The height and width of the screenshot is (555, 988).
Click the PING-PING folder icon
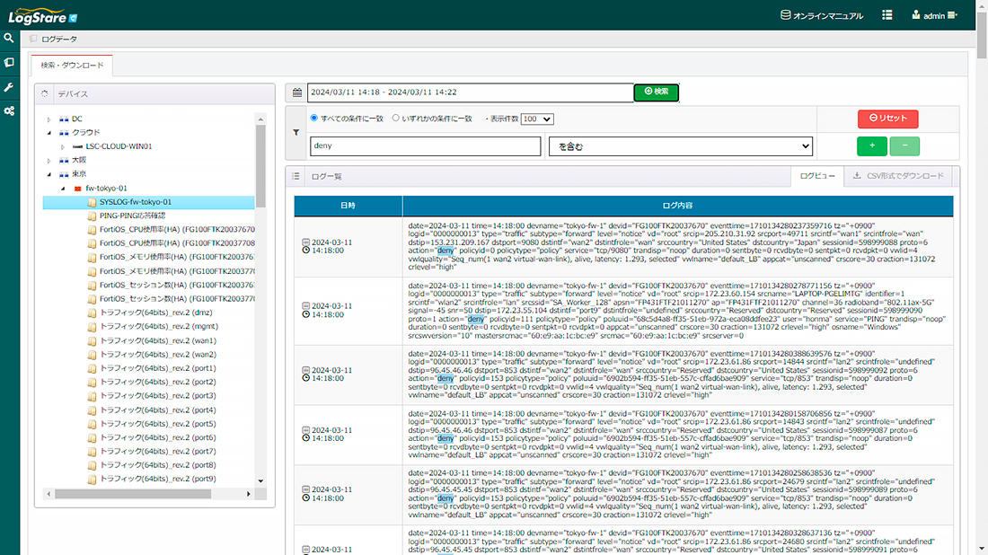coord(92,216)
